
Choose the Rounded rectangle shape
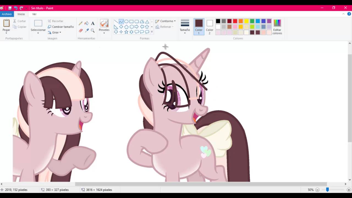(x=137, y=21)
